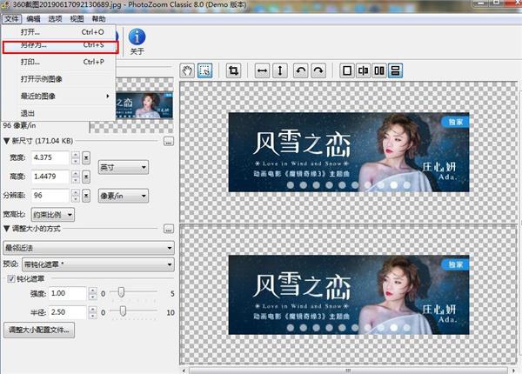The image size is (522, 374).
Task: Decrease height with stepper down arrow
Action: coord(76,180)
